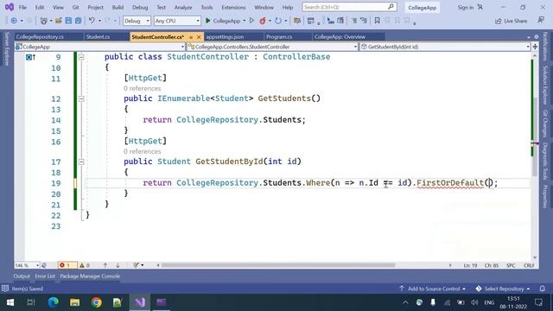Screen dimensions: 553x311
Task: Click the New Project toolbar icon
Action: pos(43,21)
